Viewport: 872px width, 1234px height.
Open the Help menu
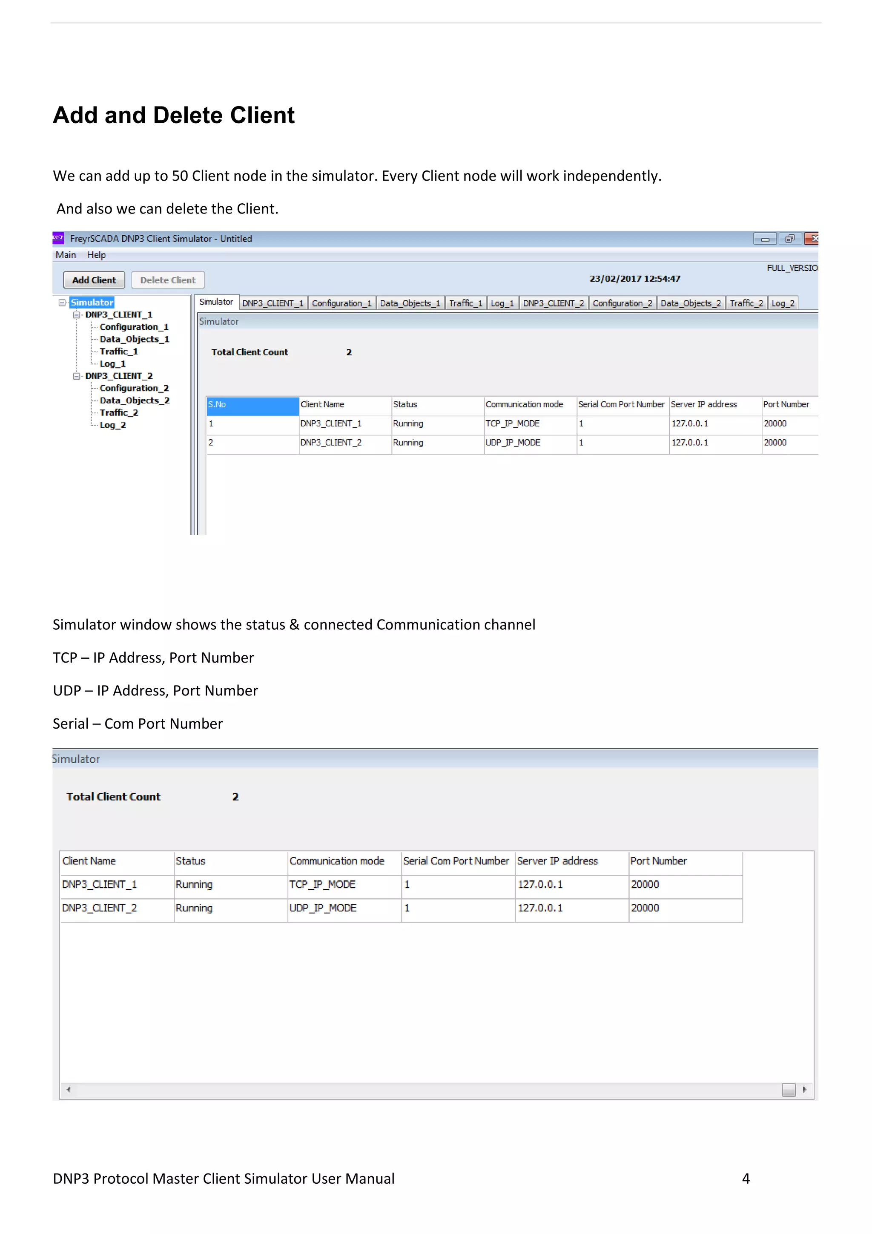(x=97, y=255)
